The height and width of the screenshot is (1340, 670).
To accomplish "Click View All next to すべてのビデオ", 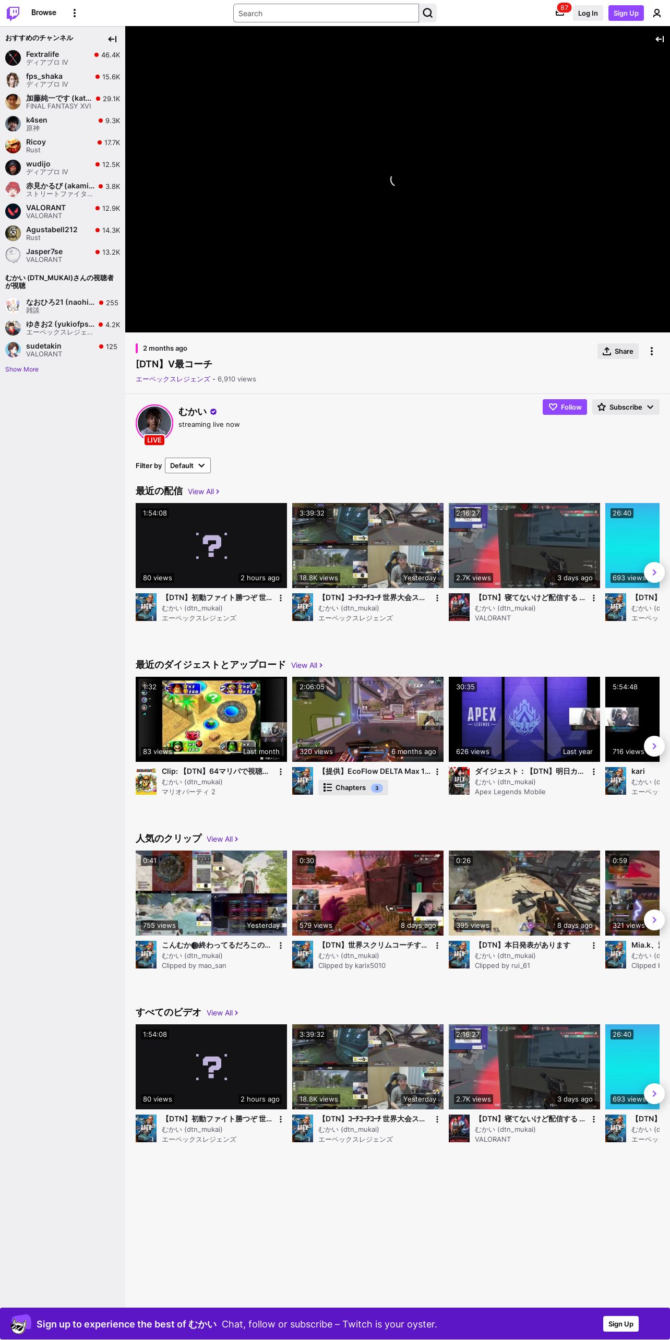I will (222, 1013).
